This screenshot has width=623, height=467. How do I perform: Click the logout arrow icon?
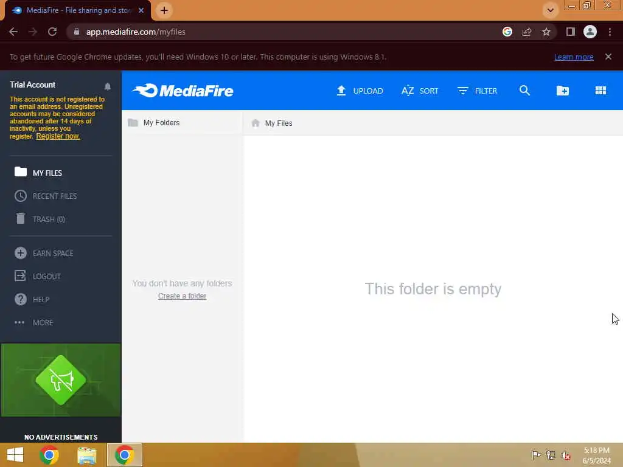tap(20, 275)
